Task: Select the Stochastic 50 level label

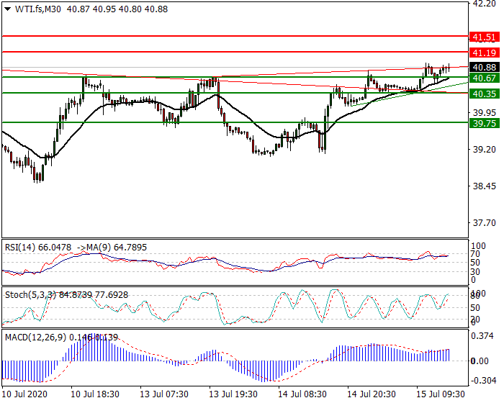Action: pyautogui.click(x=475, y=308)
